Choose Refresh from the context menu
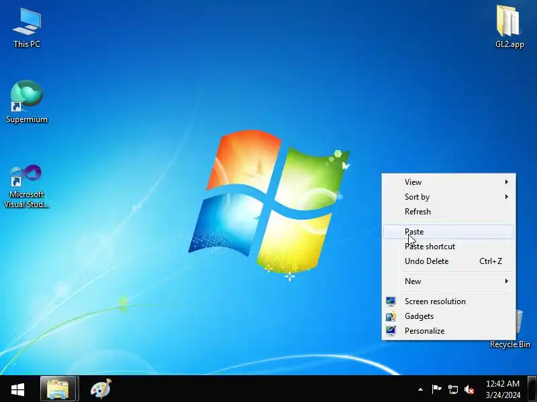This screenshot has width=537, height=402. (448, 212)
